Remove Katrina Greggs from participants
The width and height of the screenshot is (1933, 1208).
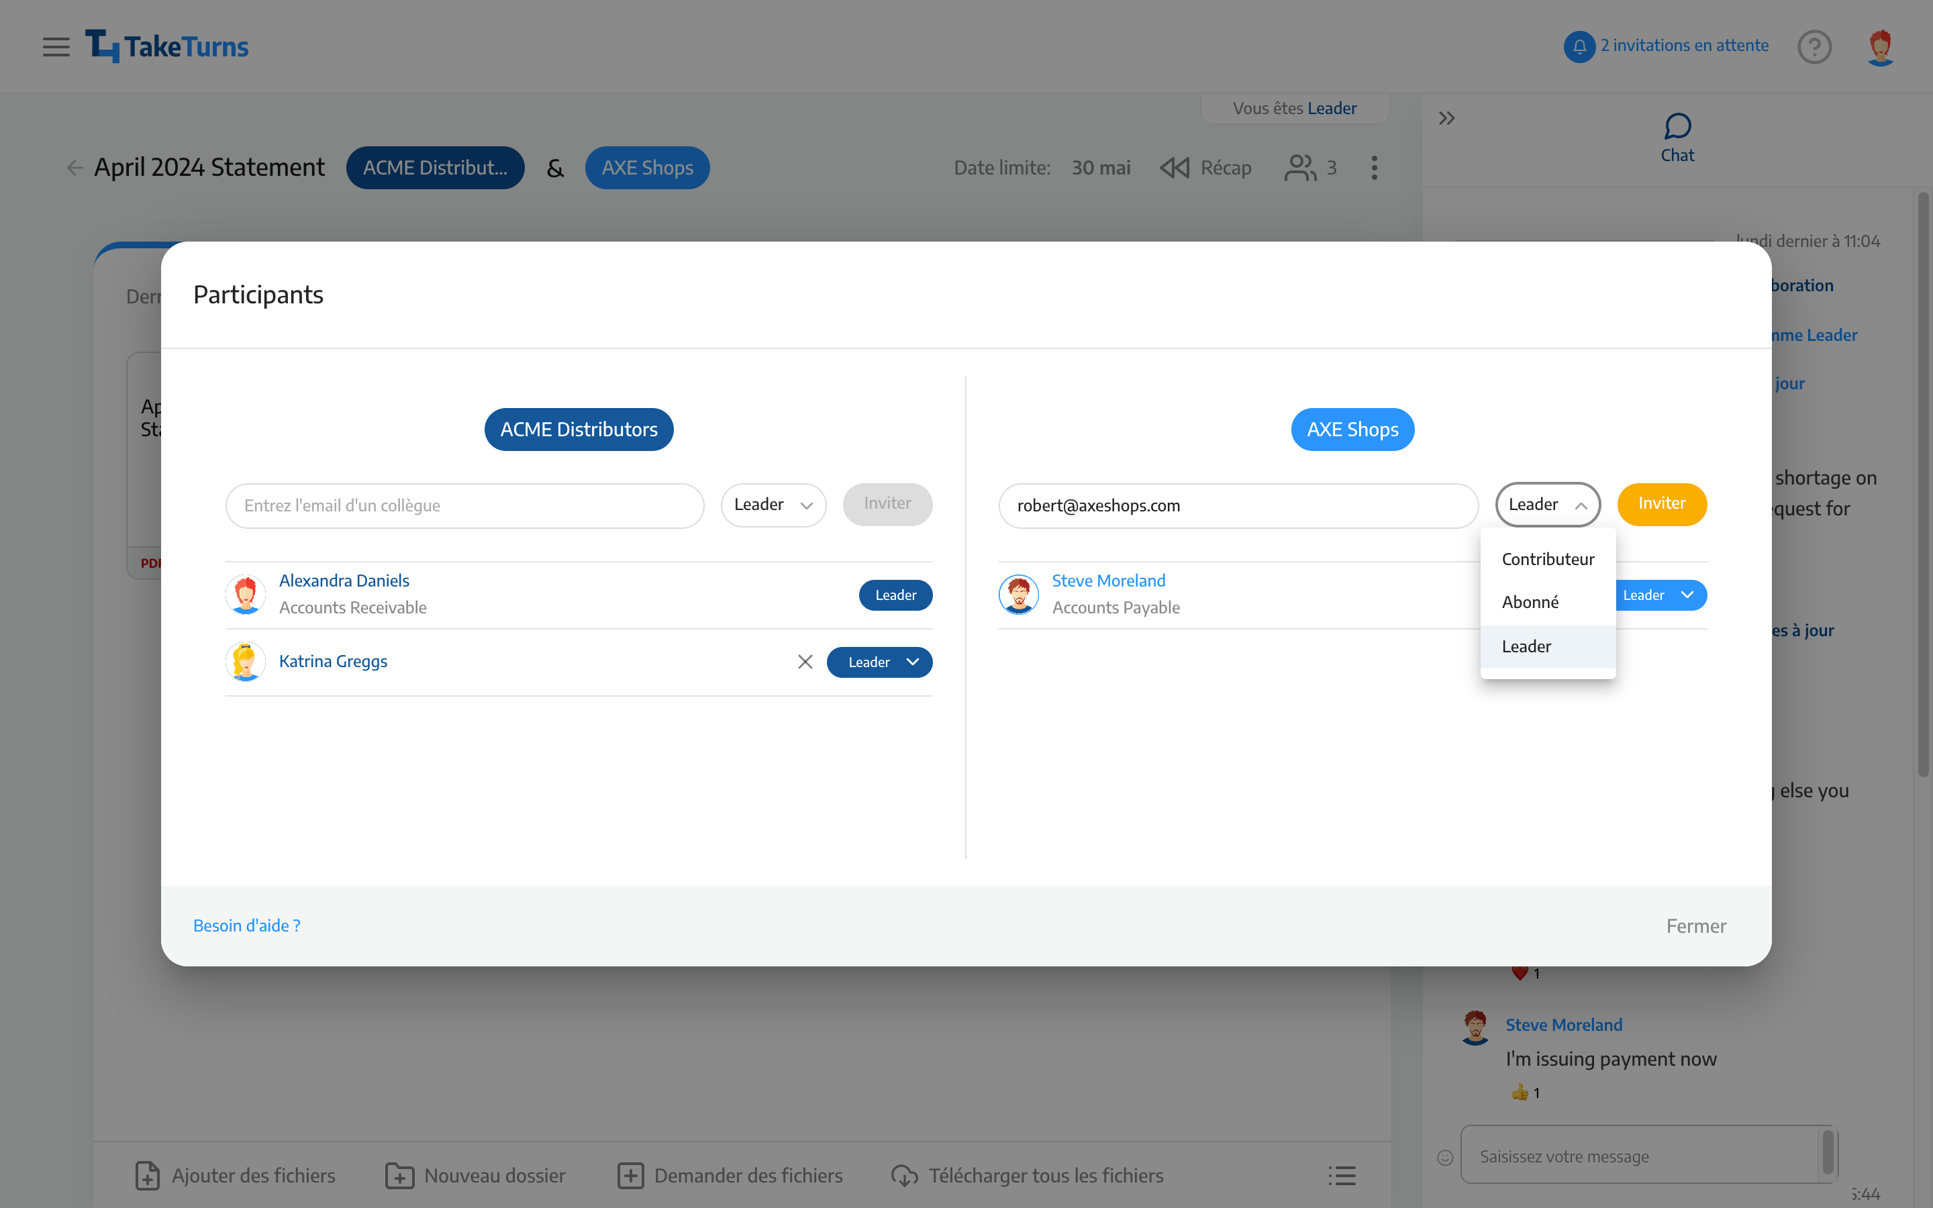[x=805, y=662]
